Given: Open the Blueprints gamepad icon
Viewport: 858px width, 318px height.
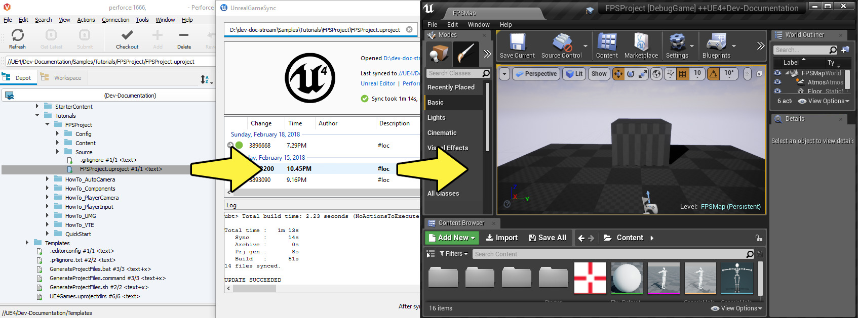Looking at the screenshot, I should 716,42.
